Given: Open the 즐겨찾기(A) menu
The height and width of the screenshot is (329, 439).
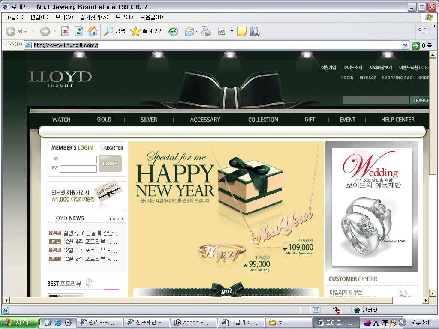Looking at the screenshot, I should tap(94, 17).
